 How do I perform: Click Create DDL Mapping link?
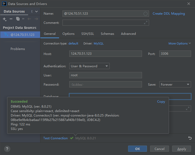coord(169,14)
